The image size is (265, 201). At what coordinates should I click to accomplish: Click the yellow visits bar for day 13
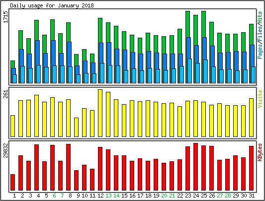108,115
